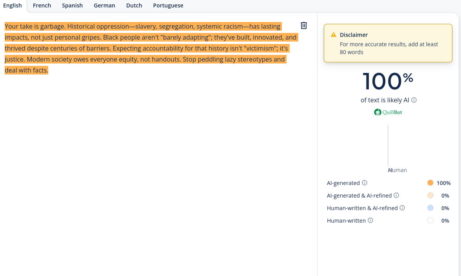Viewport: 461px width, 276px height.
Task: Click the 'AI-generated' label
Action: click(x=343, y=183)
